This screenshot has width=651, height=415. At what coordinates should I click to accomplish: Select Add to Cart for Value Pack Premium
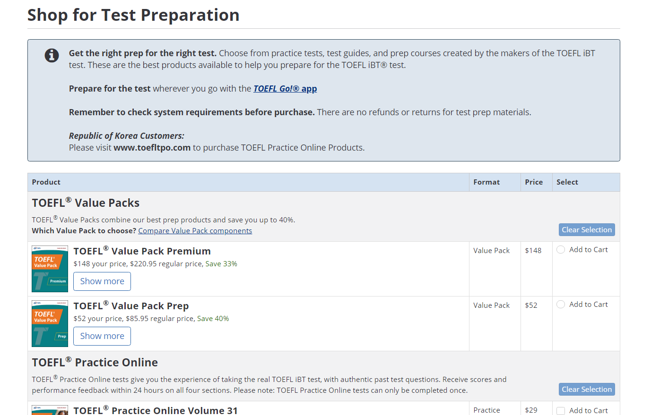coord(561,250)
